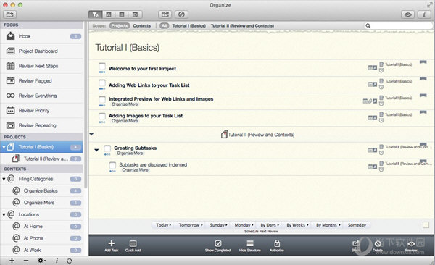Select Organize More context in sidebar

pos(41,203)
